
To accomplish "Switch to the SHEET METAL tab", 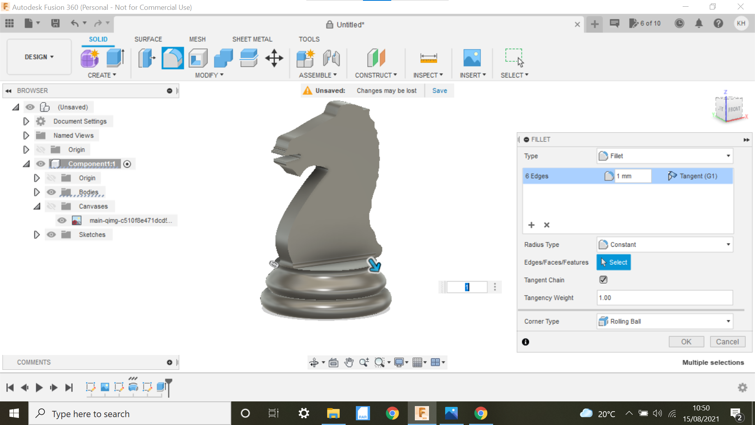I will 252,39.
